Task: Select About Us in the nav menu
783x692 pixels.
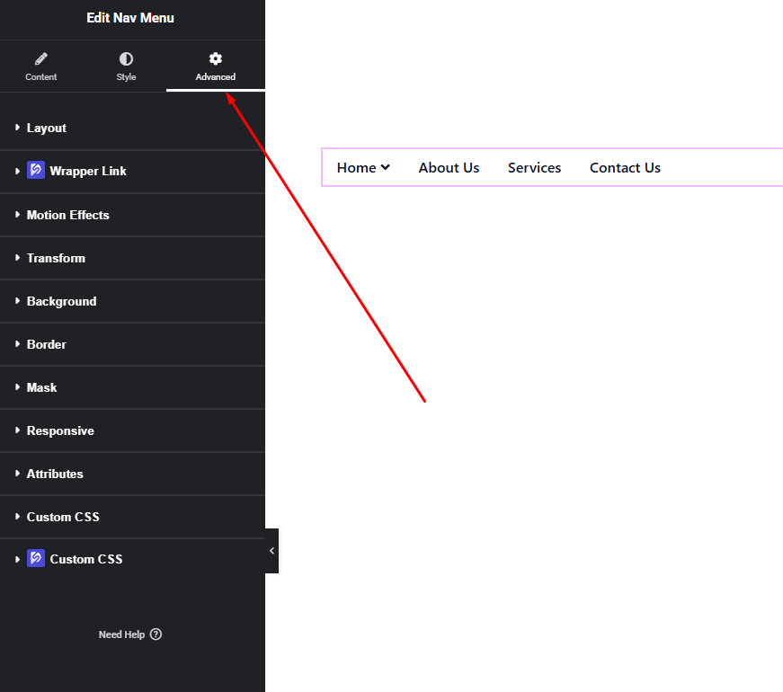Action: coord(449,168)
